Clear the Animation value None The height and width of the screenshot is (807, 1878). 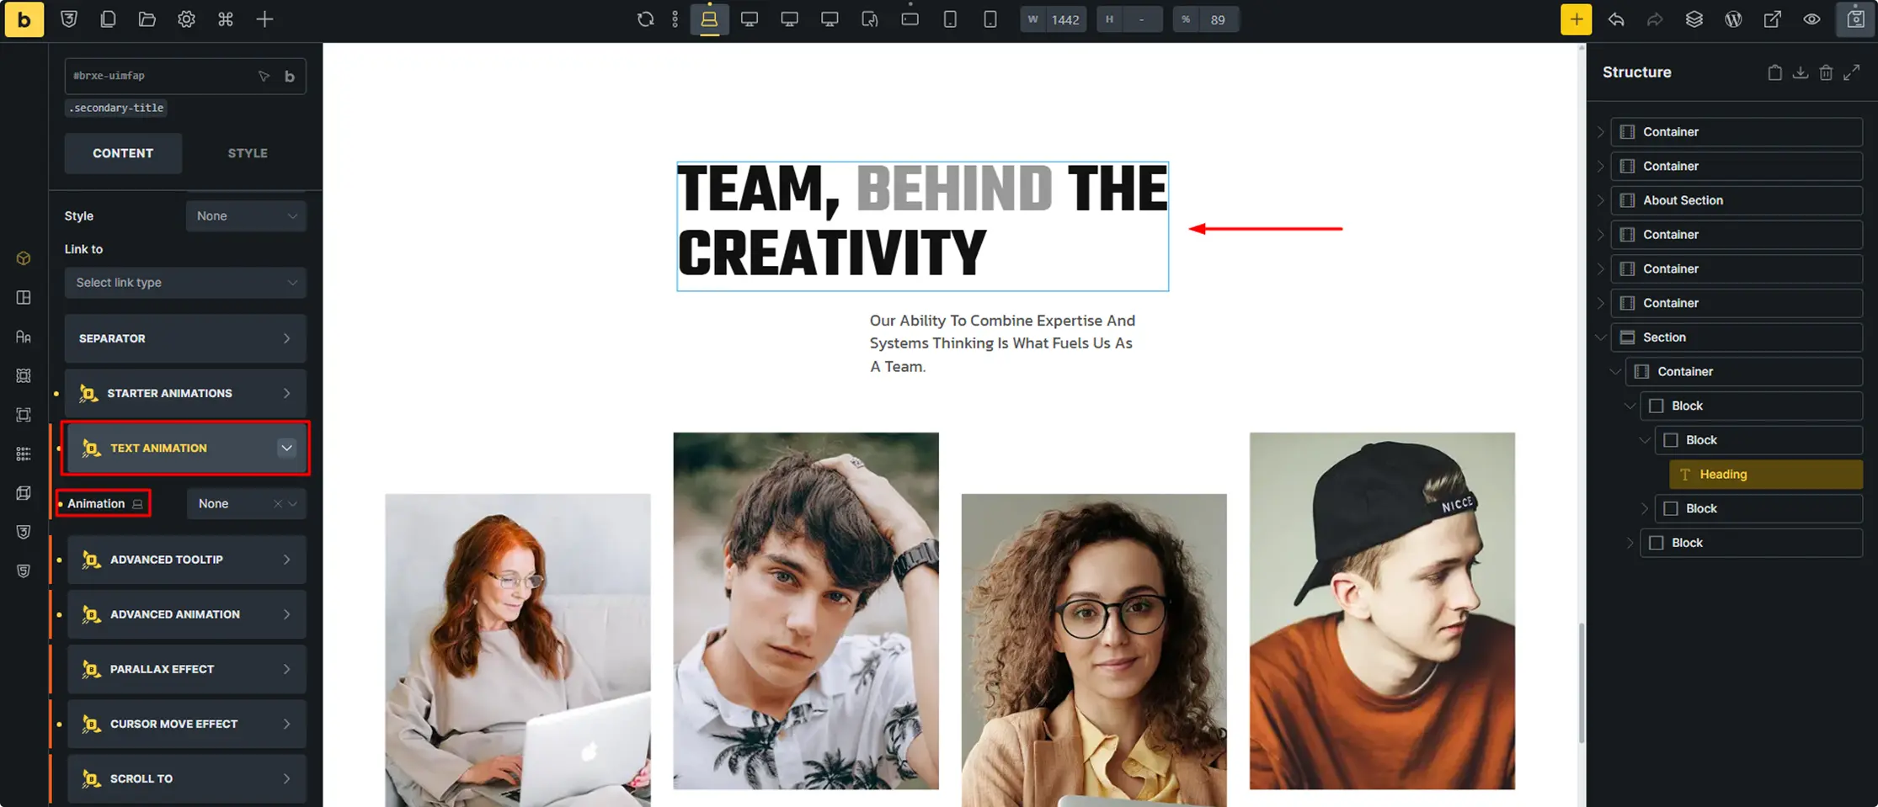tap(277, 503)
